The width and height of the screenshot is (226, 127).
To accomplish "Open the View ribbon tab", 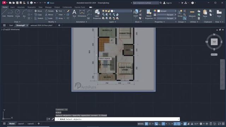I will pyautogui.click(x=40, y=7).
